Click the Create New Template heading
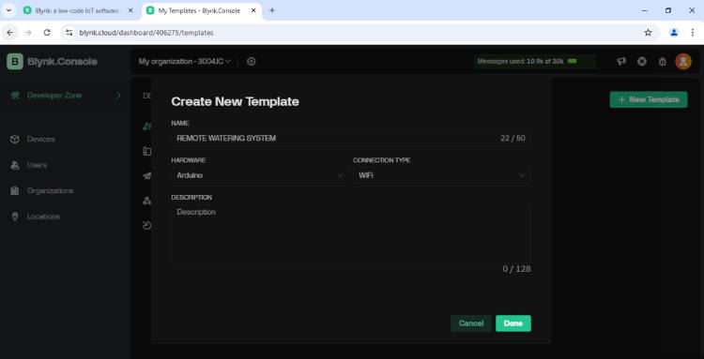The image size is (704, 359). [235, 101]
